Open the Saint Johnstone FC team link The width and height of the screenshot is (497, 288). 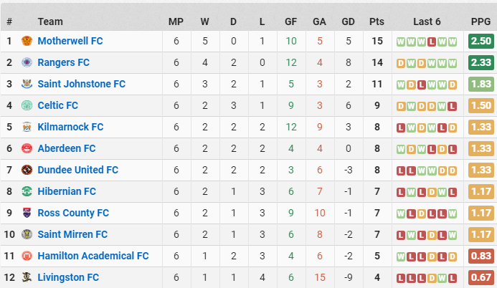tap(82, 84)
